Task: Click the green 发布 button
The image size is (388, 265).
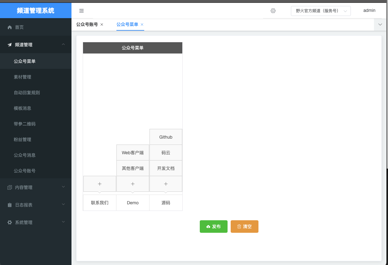Action: coord(214,227)
